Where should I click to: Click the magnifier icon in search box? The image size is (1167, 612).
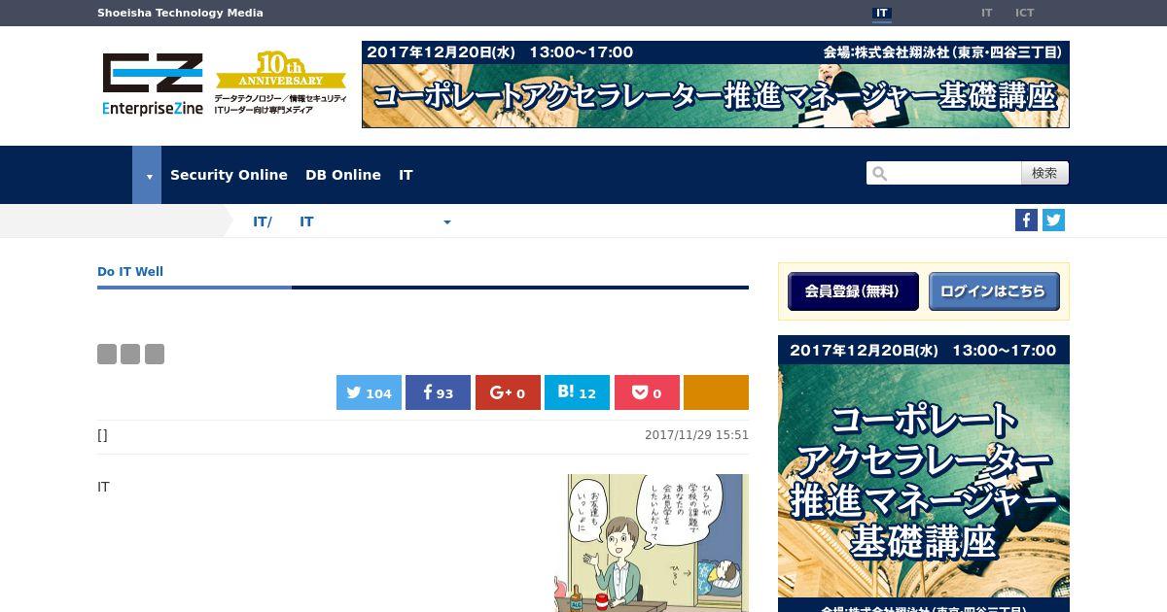coord(880,174)
